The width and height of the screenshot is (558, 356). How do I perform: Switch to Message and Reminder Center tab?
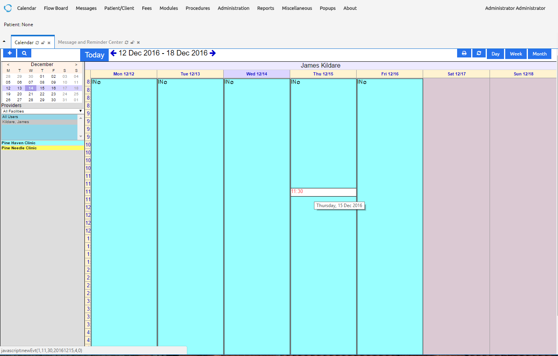(90, 42)
